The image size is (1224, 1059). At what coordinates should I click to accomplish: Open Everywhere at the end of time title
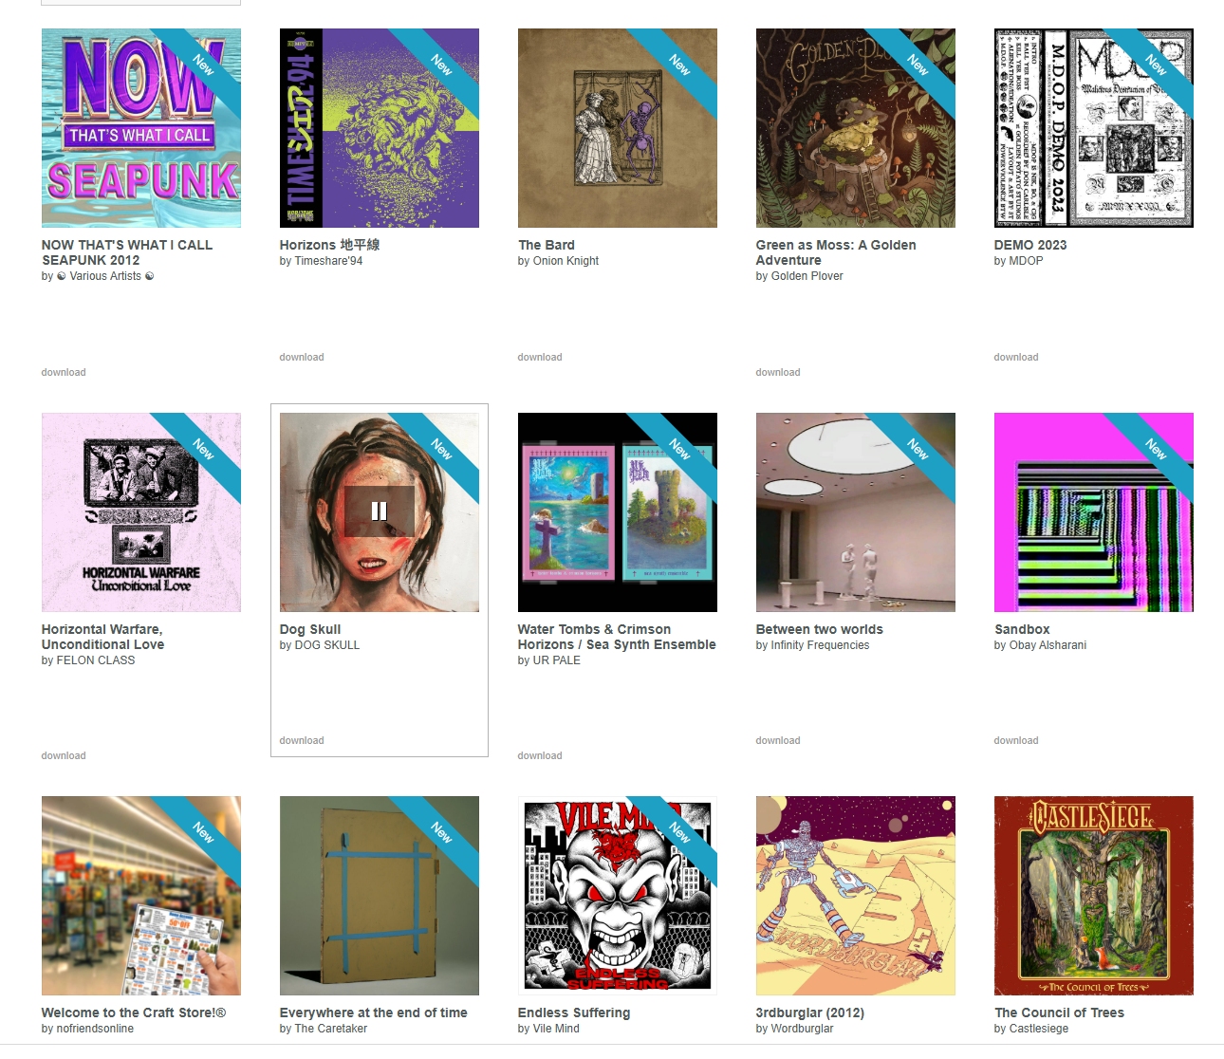[374, 1013]
